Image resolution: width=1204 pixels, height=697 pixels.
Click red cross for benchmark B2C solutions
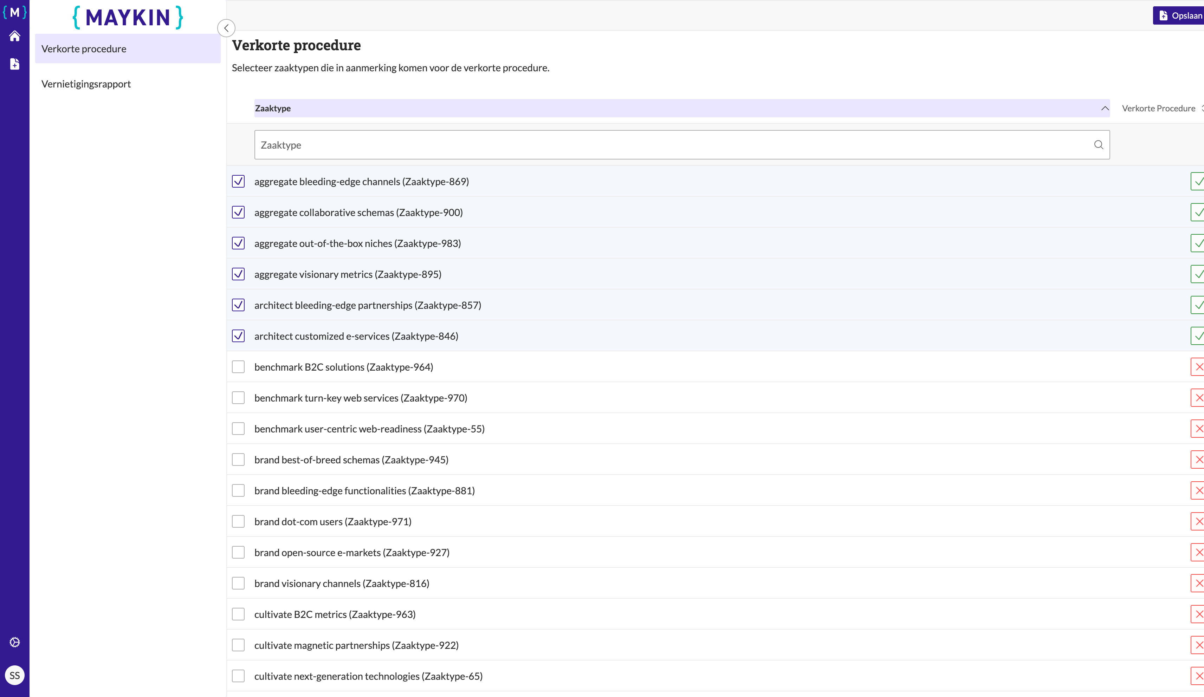(x=1197, y=367)
